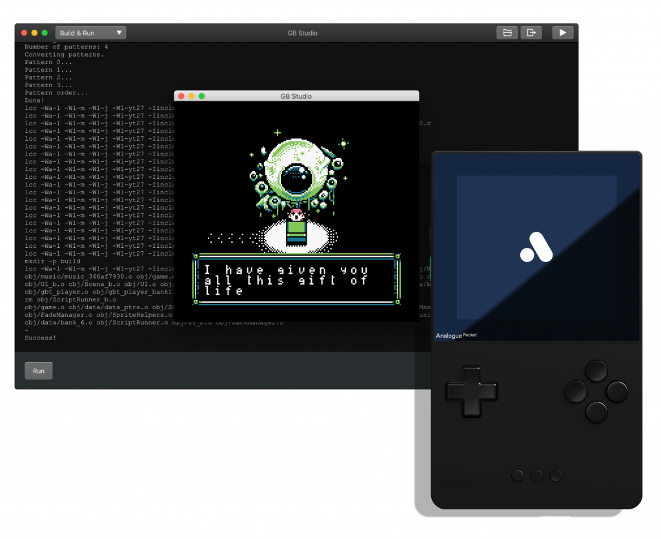Close the game preview window
This screenshot has height=539, width=661.
pos(181,96)
